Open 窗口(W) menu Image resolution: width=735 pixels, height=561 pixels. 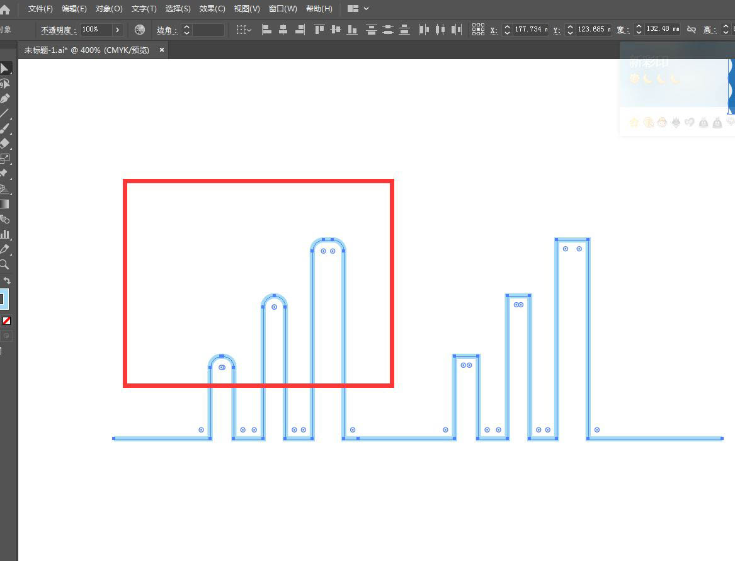tap(283, 8)
